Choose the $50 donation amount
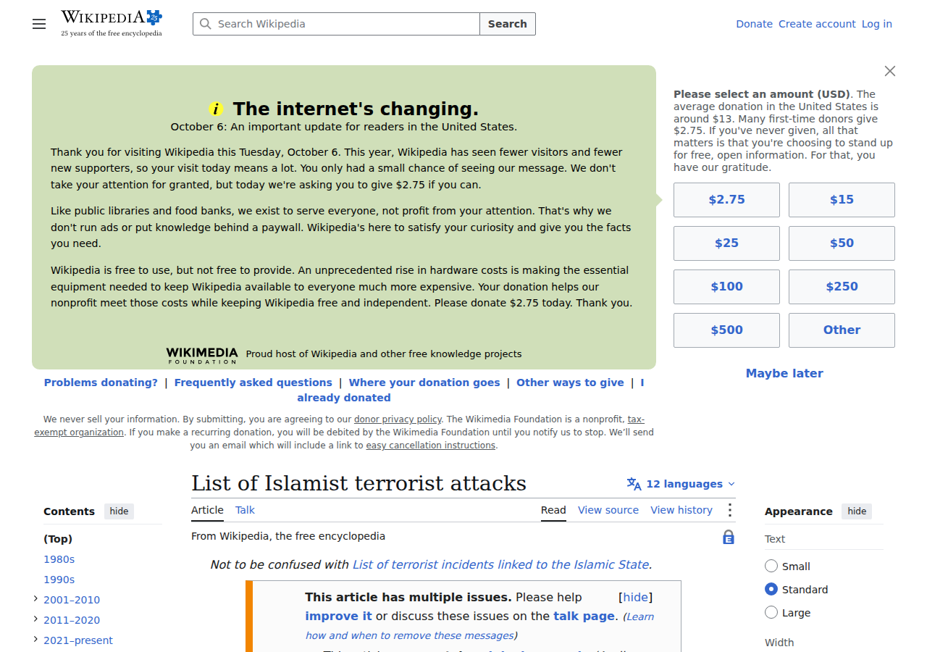The width and height of the screenshot is (927, 652). [x=842, y=243]
